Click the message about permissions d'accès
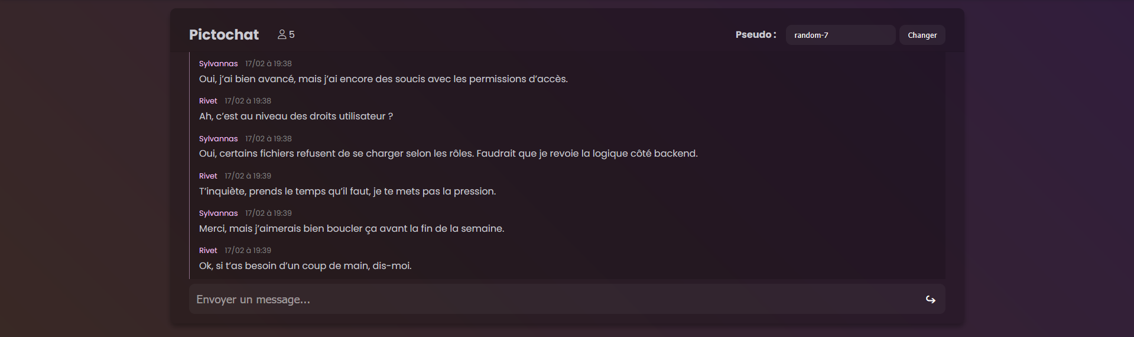Image resolution: width=1134 pixels, height=337 pixels. point(384,79)
